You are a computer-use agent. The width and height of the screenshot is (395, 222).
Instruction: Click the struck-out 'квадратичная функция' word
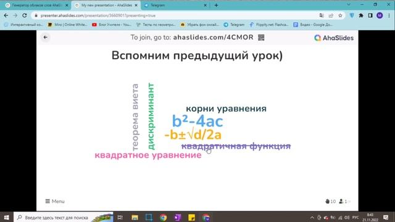coord(236,146)
